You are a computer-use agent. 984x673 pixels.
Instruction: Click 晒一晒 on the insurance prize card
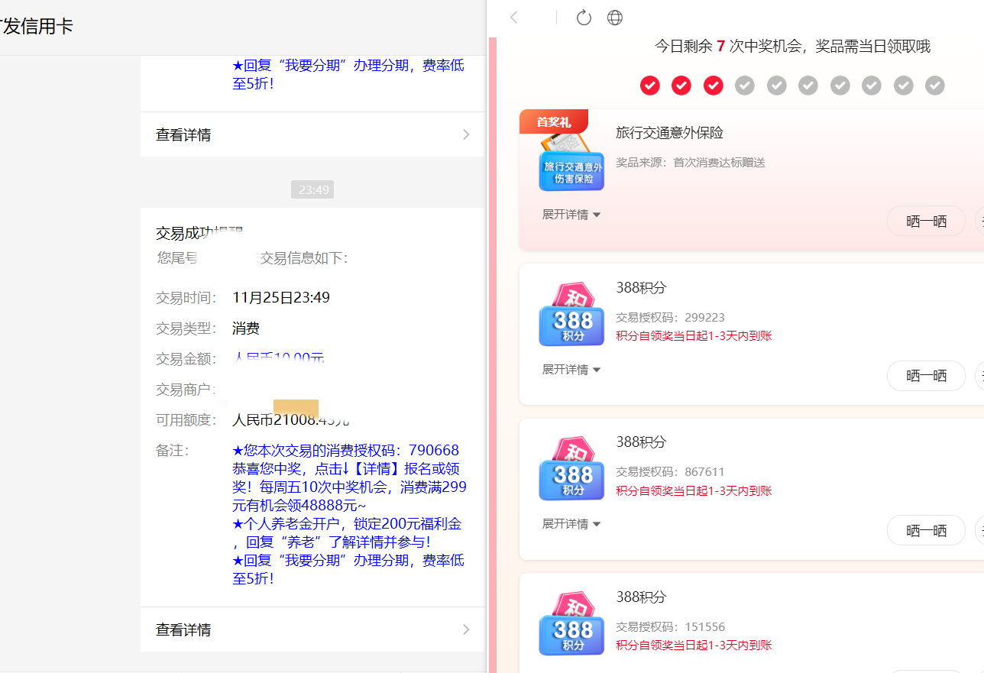point(926,221)
